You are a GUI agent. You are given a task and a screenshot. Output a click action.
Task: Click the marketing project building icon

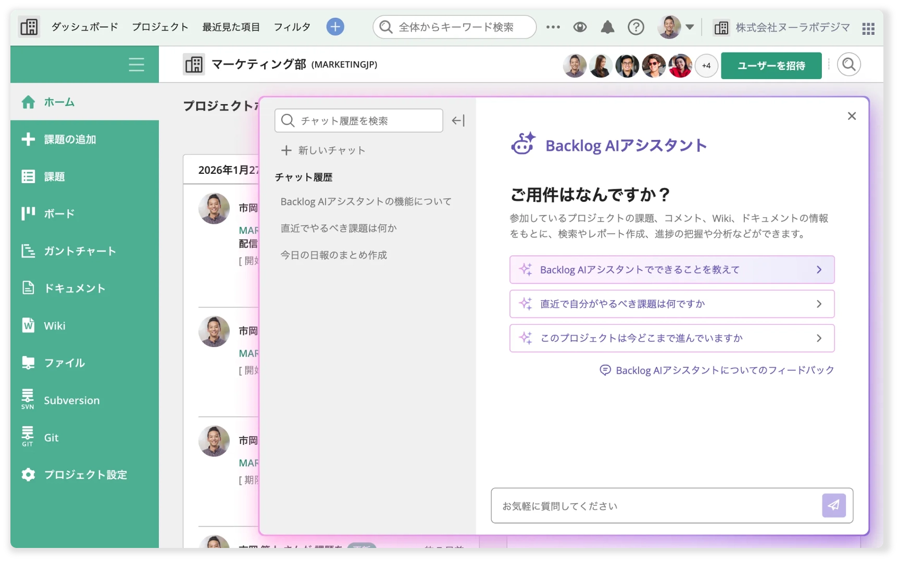click(x=194, y=65)
